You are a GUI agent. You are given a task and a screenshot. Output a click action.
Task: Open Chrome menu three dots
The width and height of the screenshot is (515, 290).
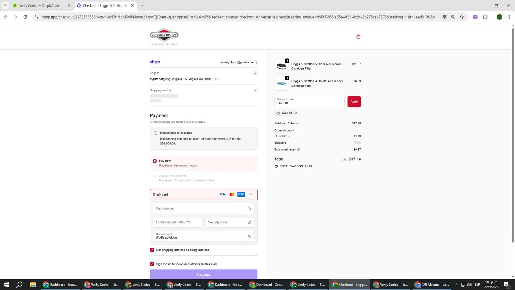[x=509, y=17]
